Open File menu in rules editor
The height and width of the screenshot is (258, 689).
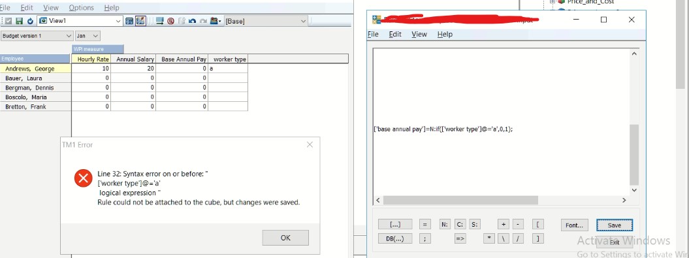click(x=373, y=34)
